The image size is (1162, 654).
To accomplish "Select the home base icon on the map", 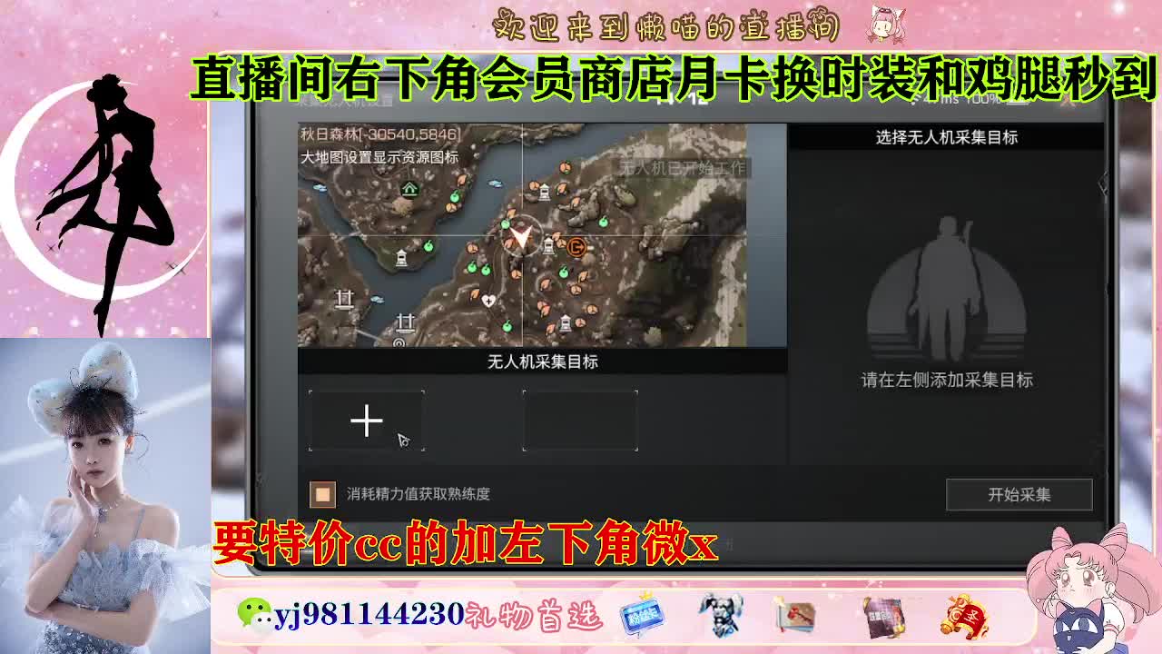I will (x=409, y=190).
